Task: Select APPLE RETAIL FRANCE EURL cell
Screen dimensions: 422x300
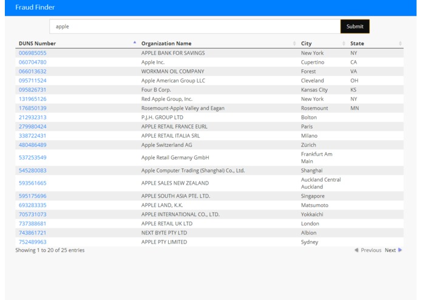Action: (x=174, y=126)
